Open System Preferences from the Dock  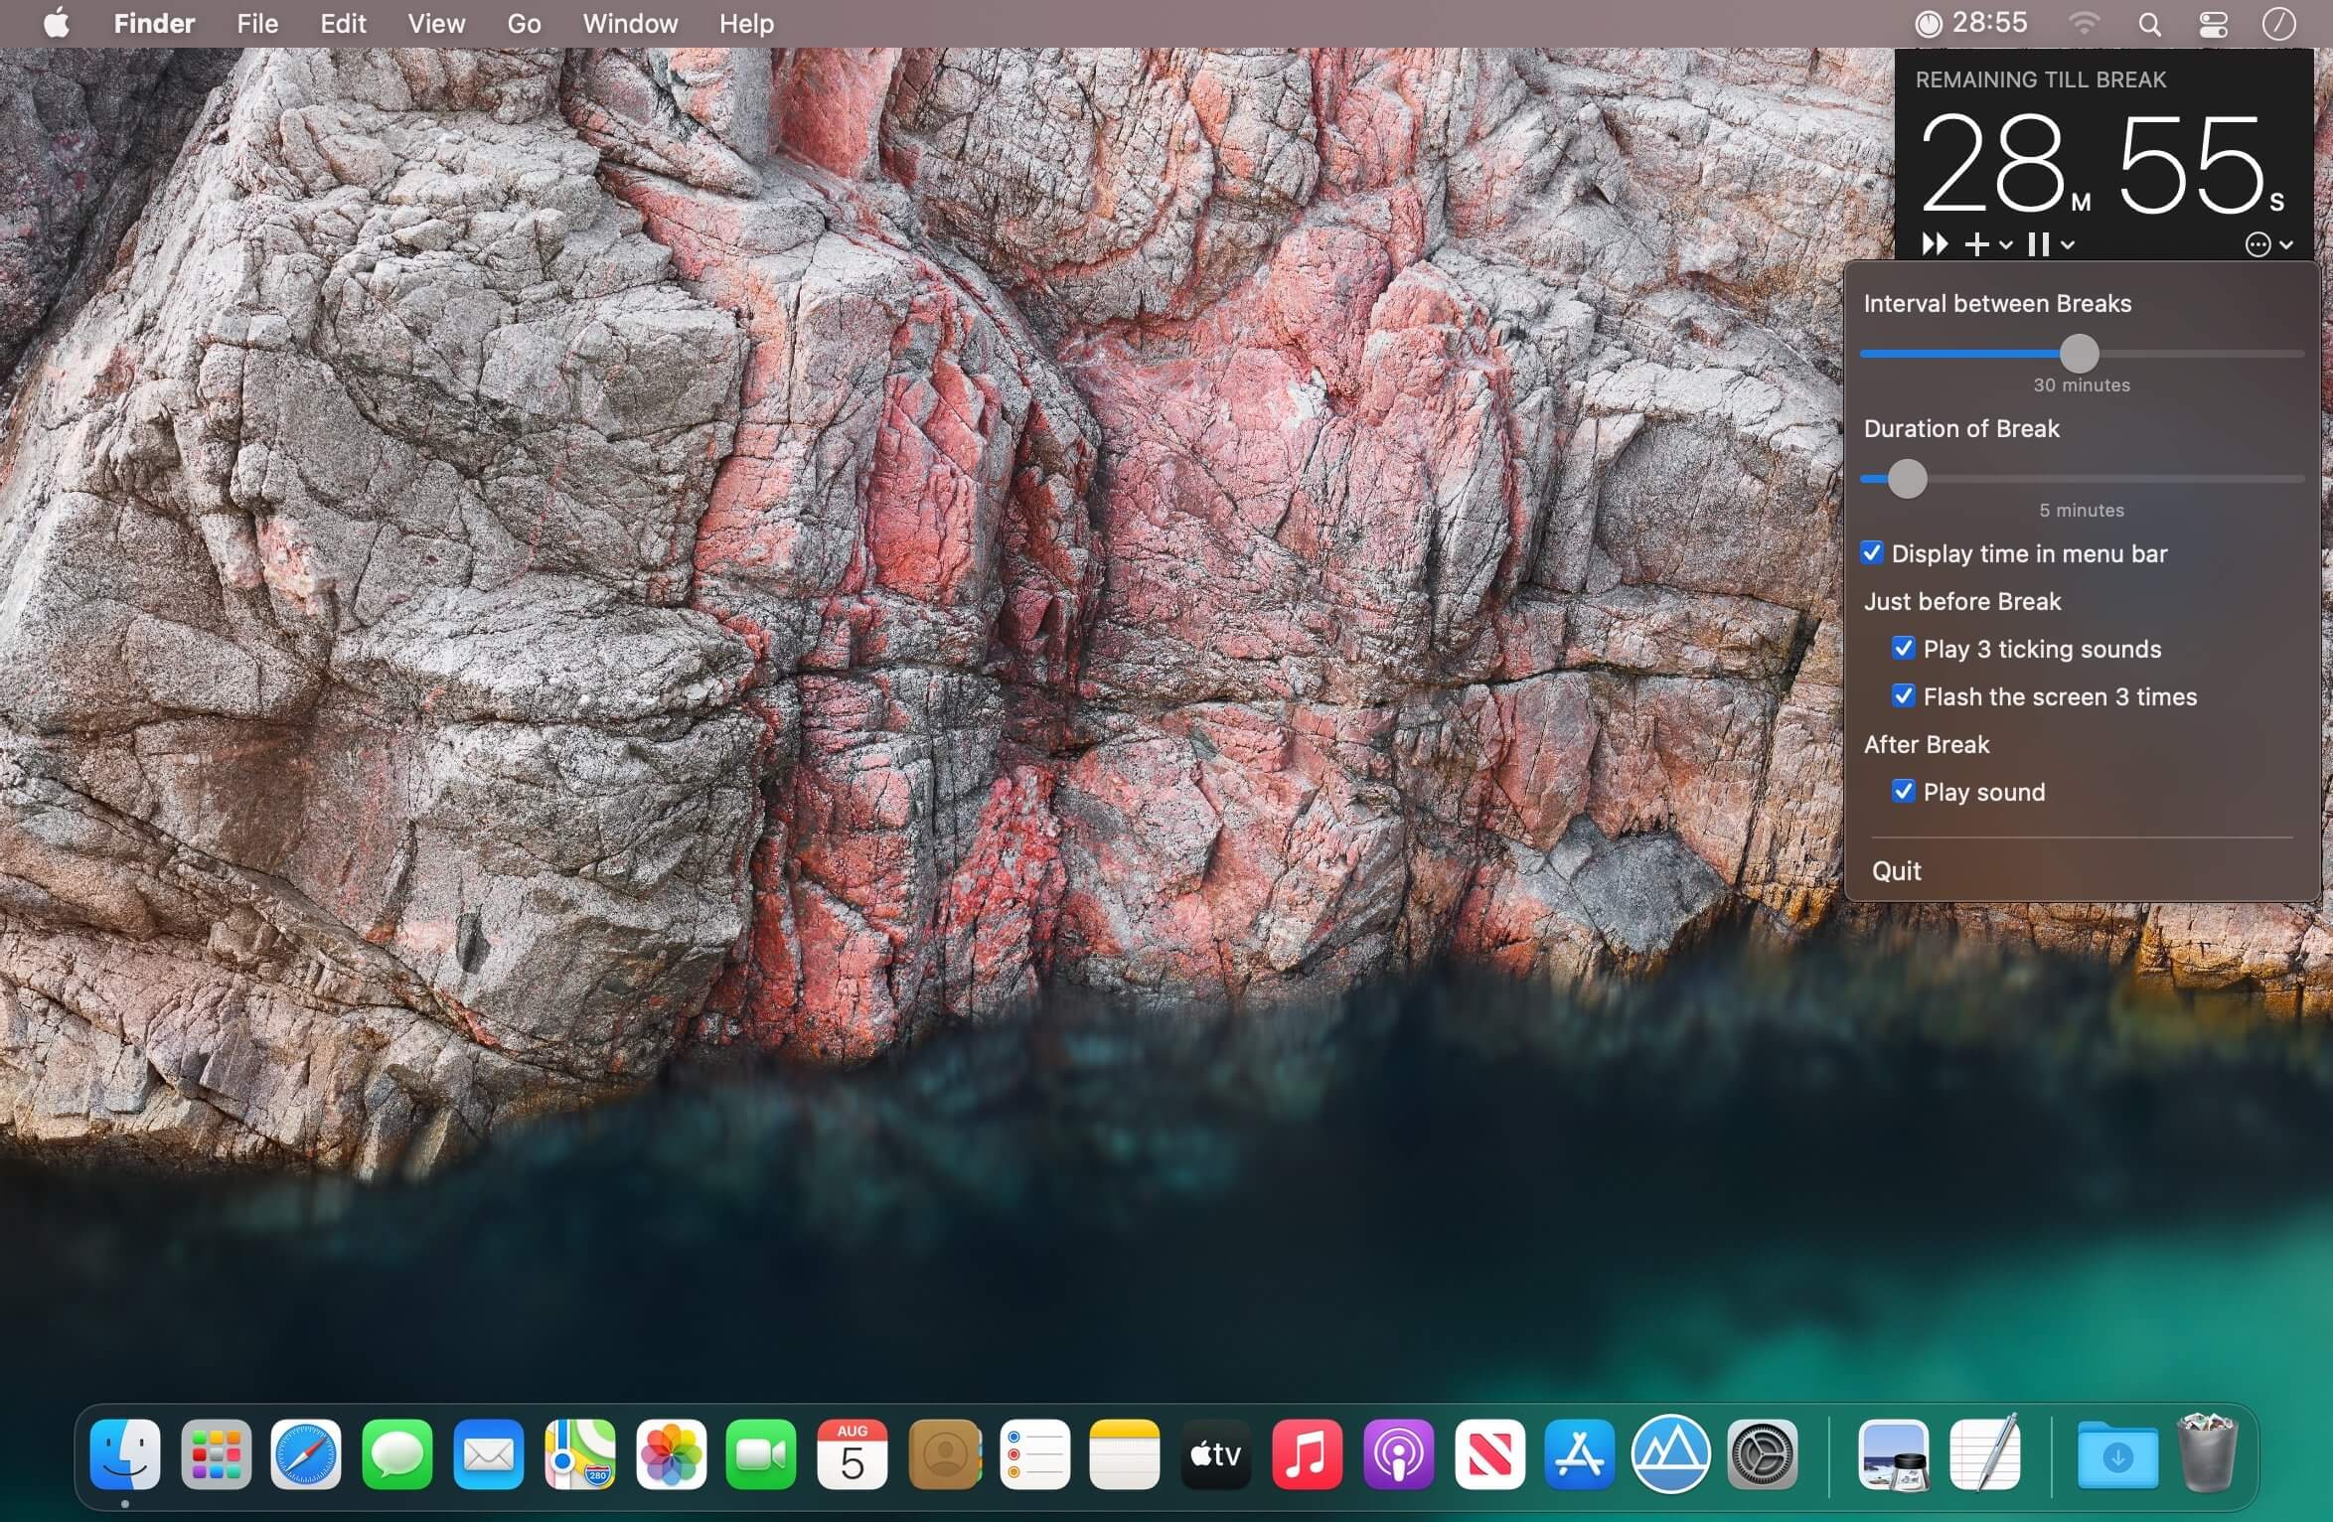1762,1455
